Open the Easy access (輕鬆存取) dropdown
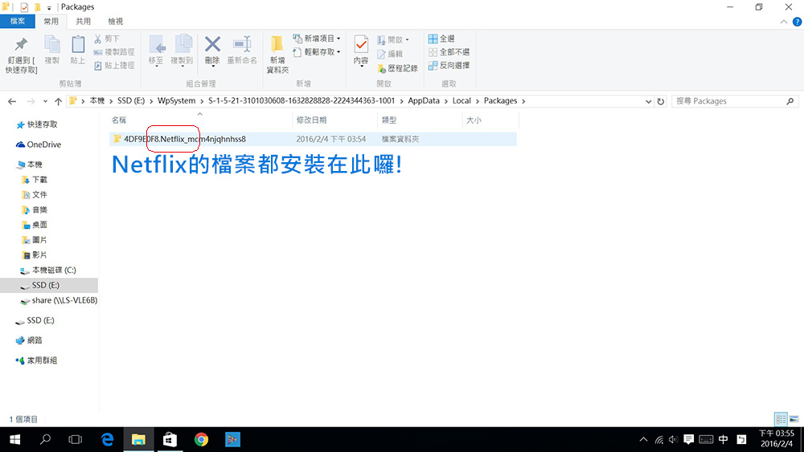804x452 pixels. pyautogui.click(x=316, y=51)
